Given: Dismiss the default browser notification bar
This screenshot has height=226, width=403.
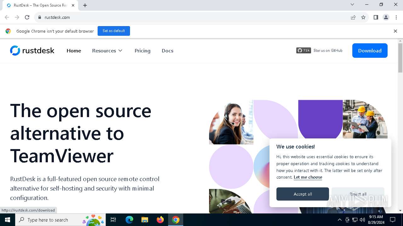Looking at the screenshot, I should point(395,31).
